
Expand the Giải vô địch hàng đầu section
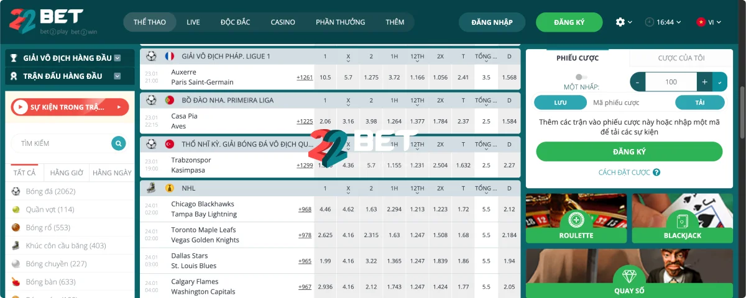tap(117, 58)
